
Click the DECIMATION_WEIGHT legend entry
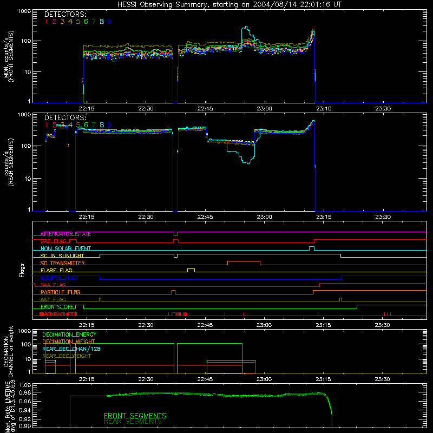69,342
